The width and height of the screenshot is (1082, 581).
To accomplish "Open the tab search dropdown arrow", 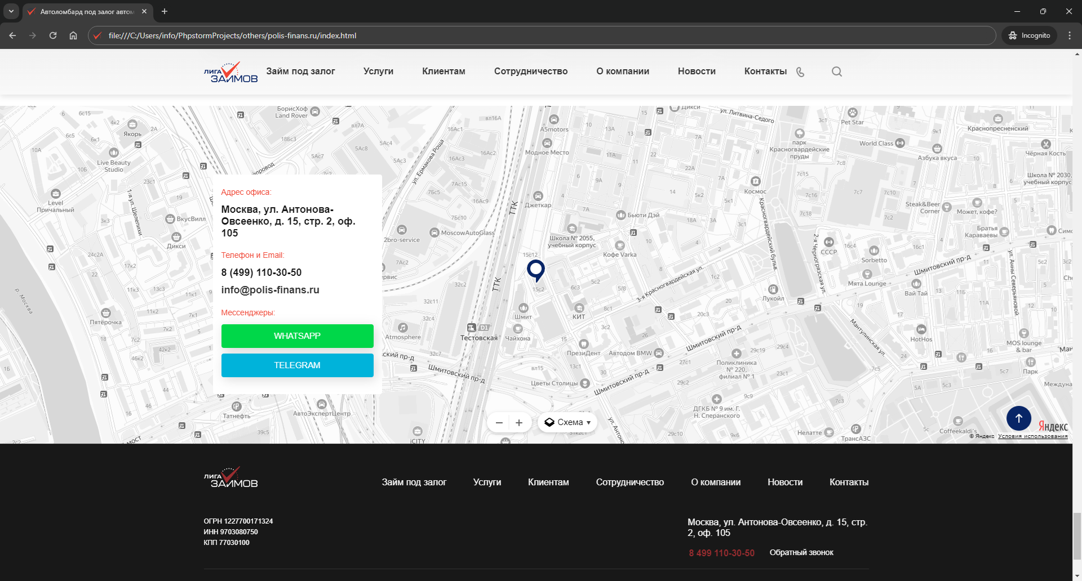I will (11, 11).
